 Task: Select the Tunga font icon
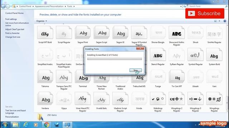point(158,77)
